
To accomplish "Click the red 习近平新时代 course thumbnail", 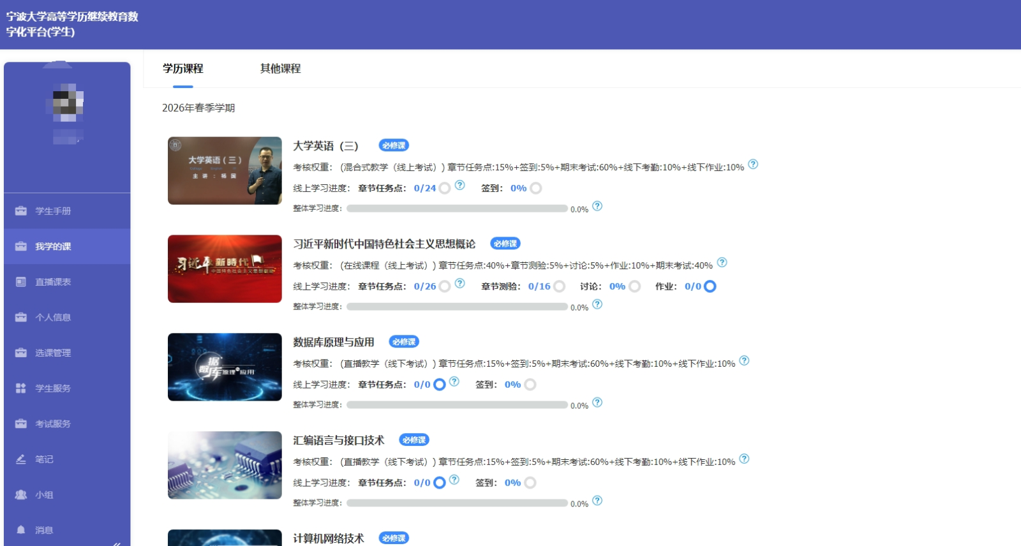I will coord(225,269).
